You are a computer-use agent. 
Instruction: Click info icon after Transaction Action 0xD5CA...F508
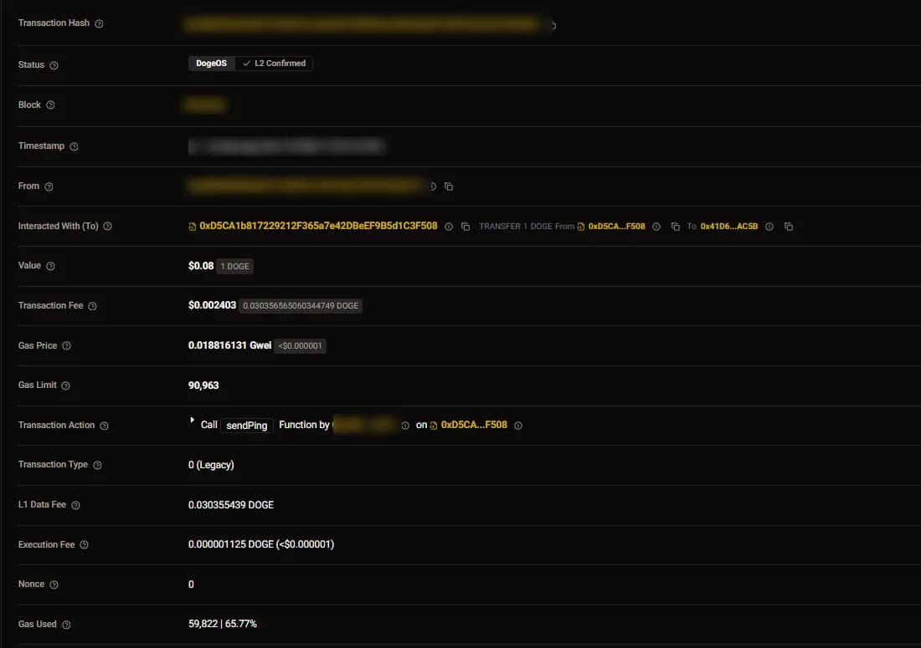point(518,426)
